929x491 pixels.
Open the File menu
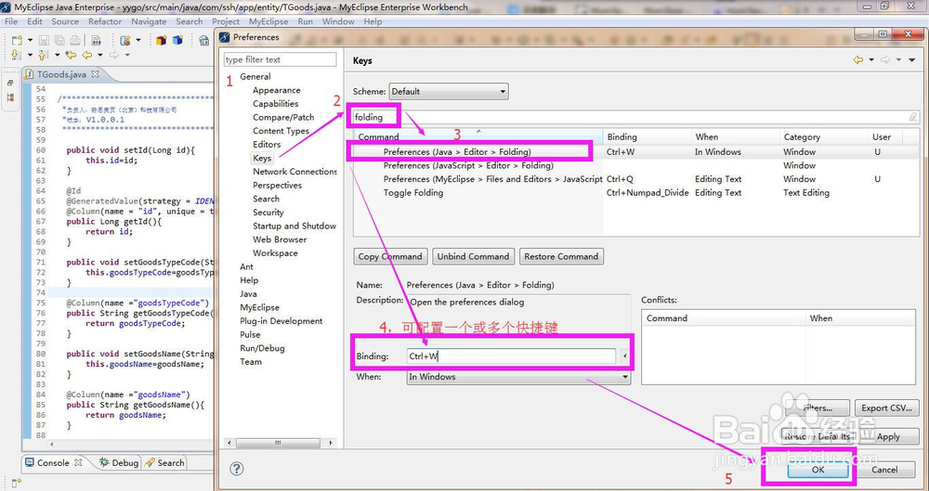[11, 21]
